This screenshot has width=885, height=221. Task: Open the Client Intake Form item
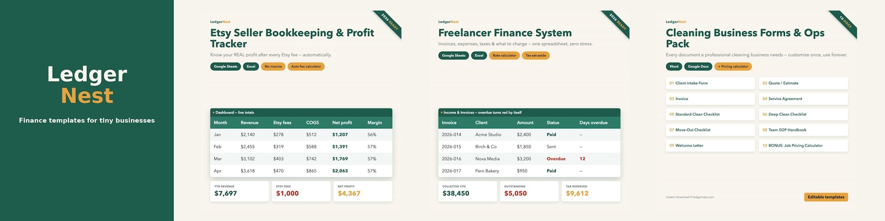click(x=710, y=83)
